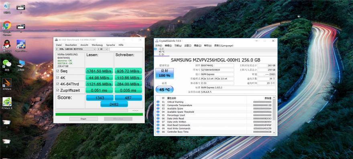Open Werkzeug menu in AS SSD
The image size is (353, 159).
point(97,45)
